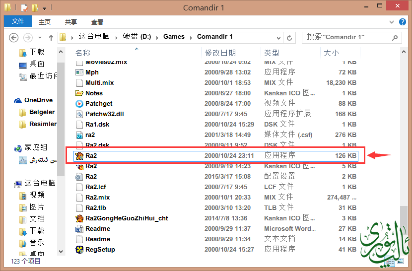Open 文档 folder in navigation pane
Image resolution: width=412 pixels, height=271 pixels.
(x=32, y=219)
